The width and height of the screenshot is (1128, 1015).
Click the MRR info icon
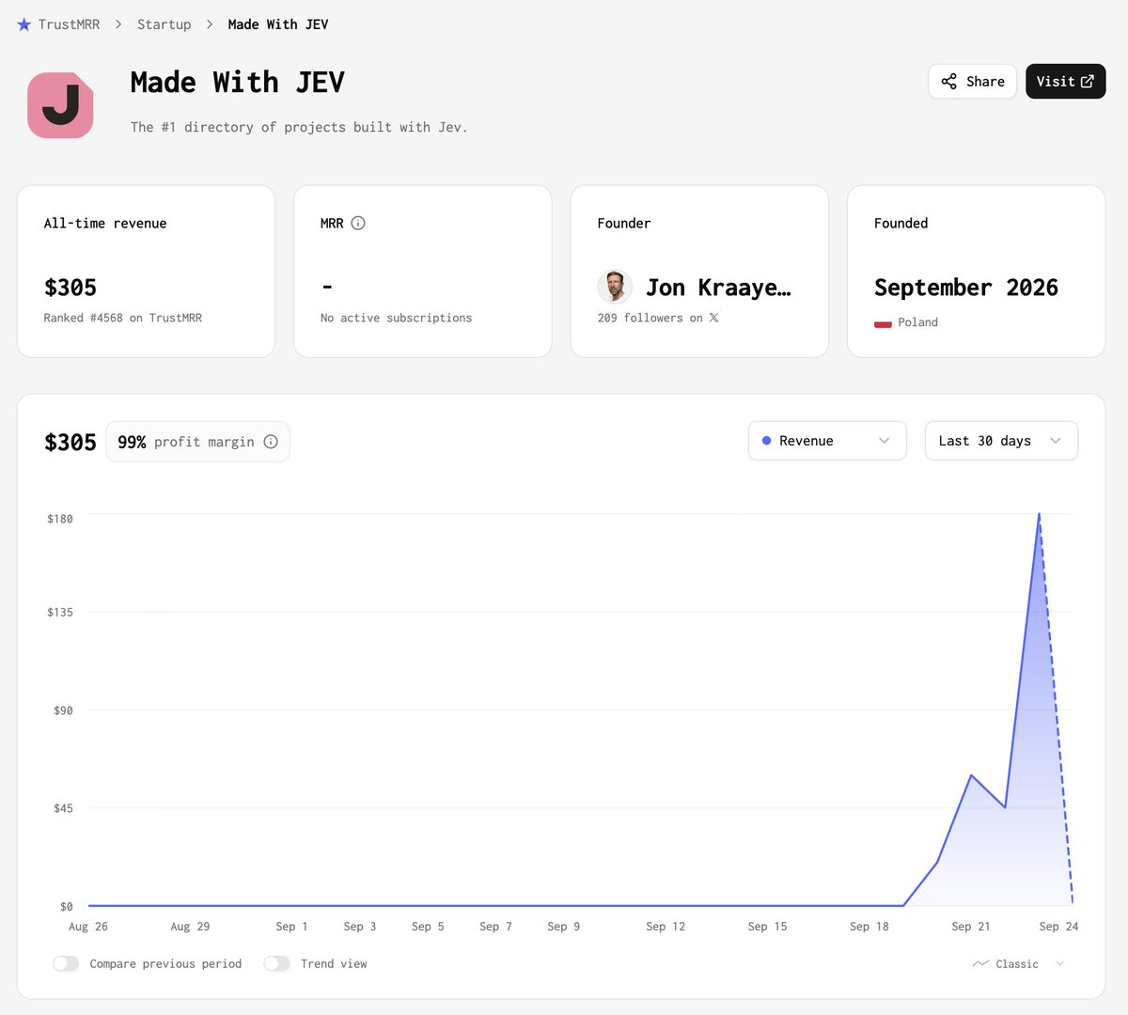tap(358, 223)
